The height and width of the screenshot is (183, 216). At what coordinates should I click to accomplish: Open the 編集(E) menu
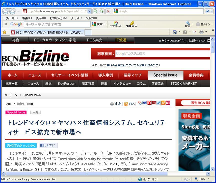click(27, 18)
